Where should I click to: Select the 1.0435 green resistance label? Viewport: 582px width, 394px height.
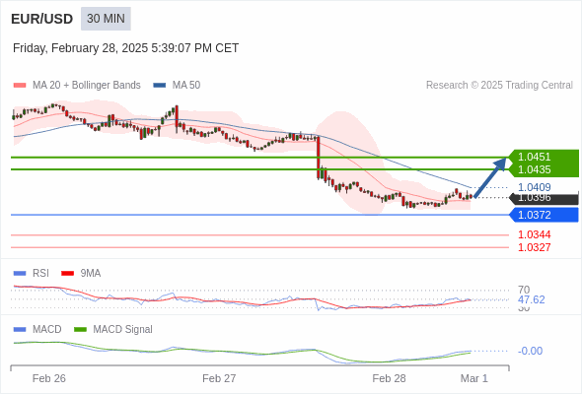coord(534,169)
